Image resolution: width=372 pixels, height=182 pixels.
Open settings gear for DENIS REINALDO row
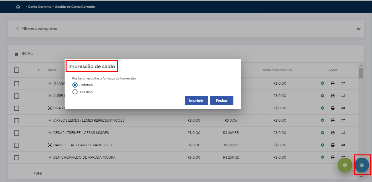coord(322,157)
